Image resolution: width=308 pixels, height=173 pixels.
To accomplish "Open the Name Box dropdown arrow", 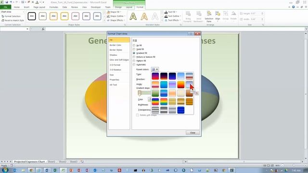I will point(27,29).
